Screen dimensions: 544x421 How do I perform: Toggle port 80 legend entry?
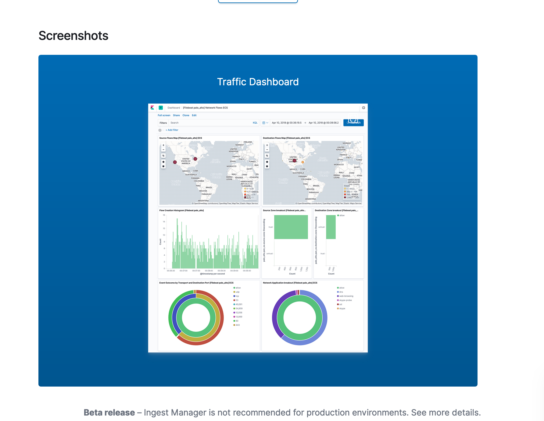pyautogui.click(x=236, y=321)
